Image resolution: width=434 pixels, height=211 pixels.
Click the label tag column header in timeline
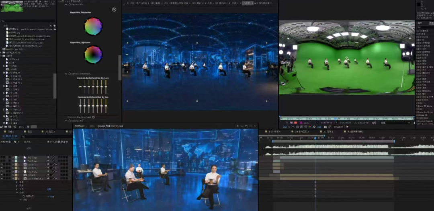coord(15,142)
